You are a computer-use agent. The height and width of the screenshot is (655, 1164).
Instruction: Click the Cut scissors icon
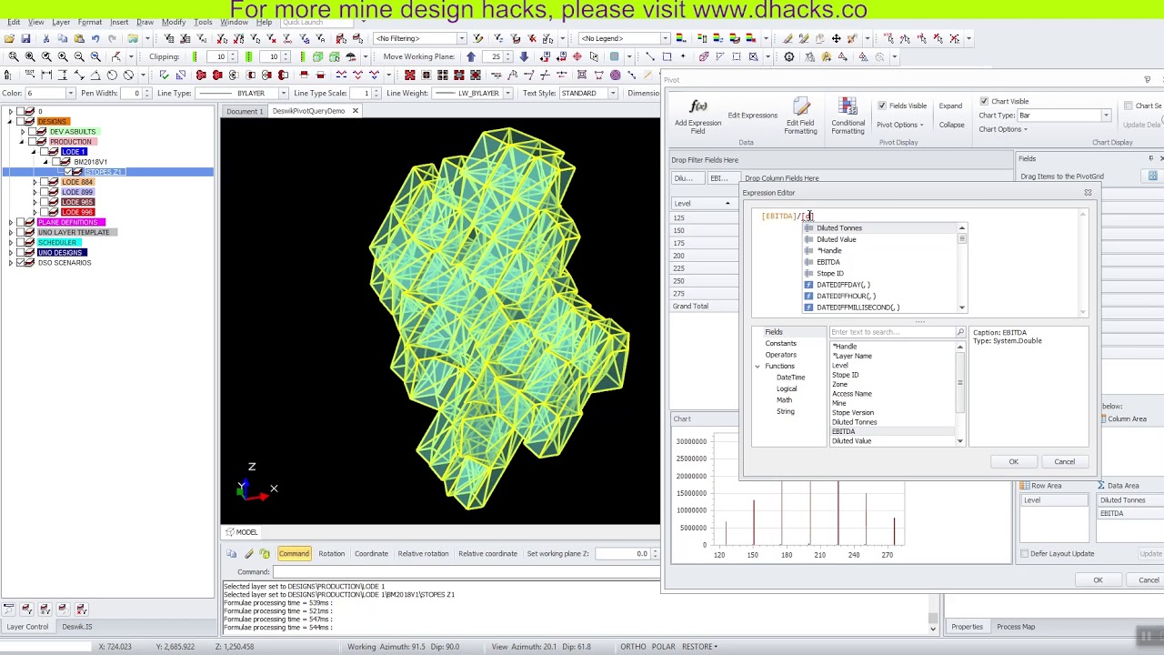pyautogui.click(x=46, y=38)
